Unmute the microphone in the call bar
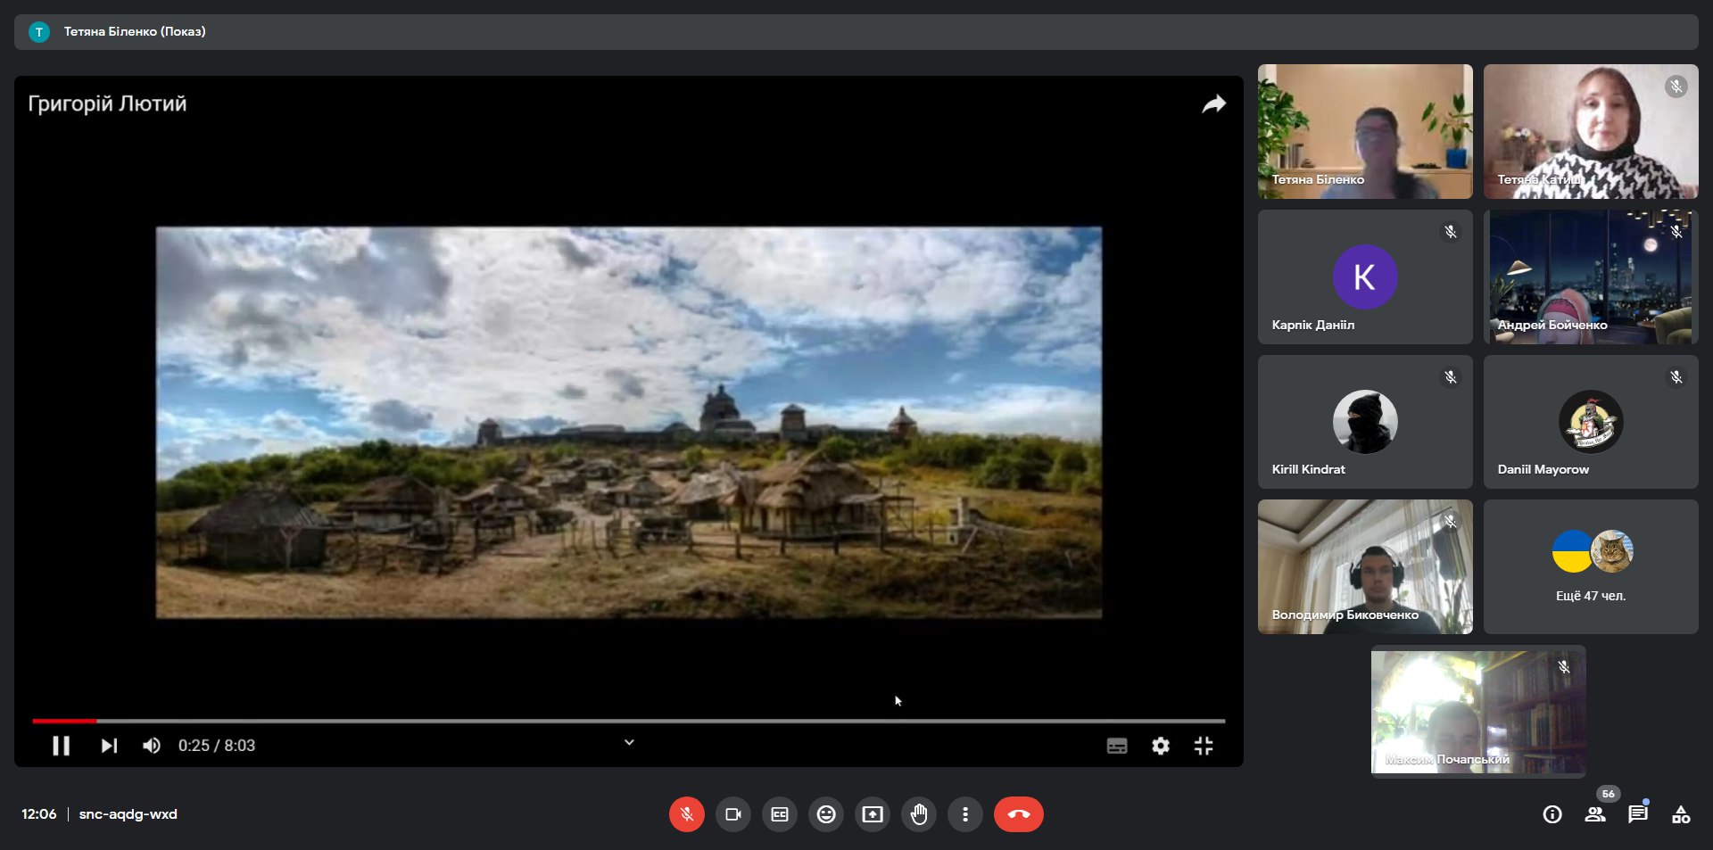 pos(686,814)
